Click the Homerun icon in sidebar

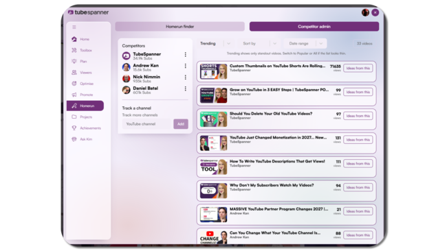click(74, 106)
